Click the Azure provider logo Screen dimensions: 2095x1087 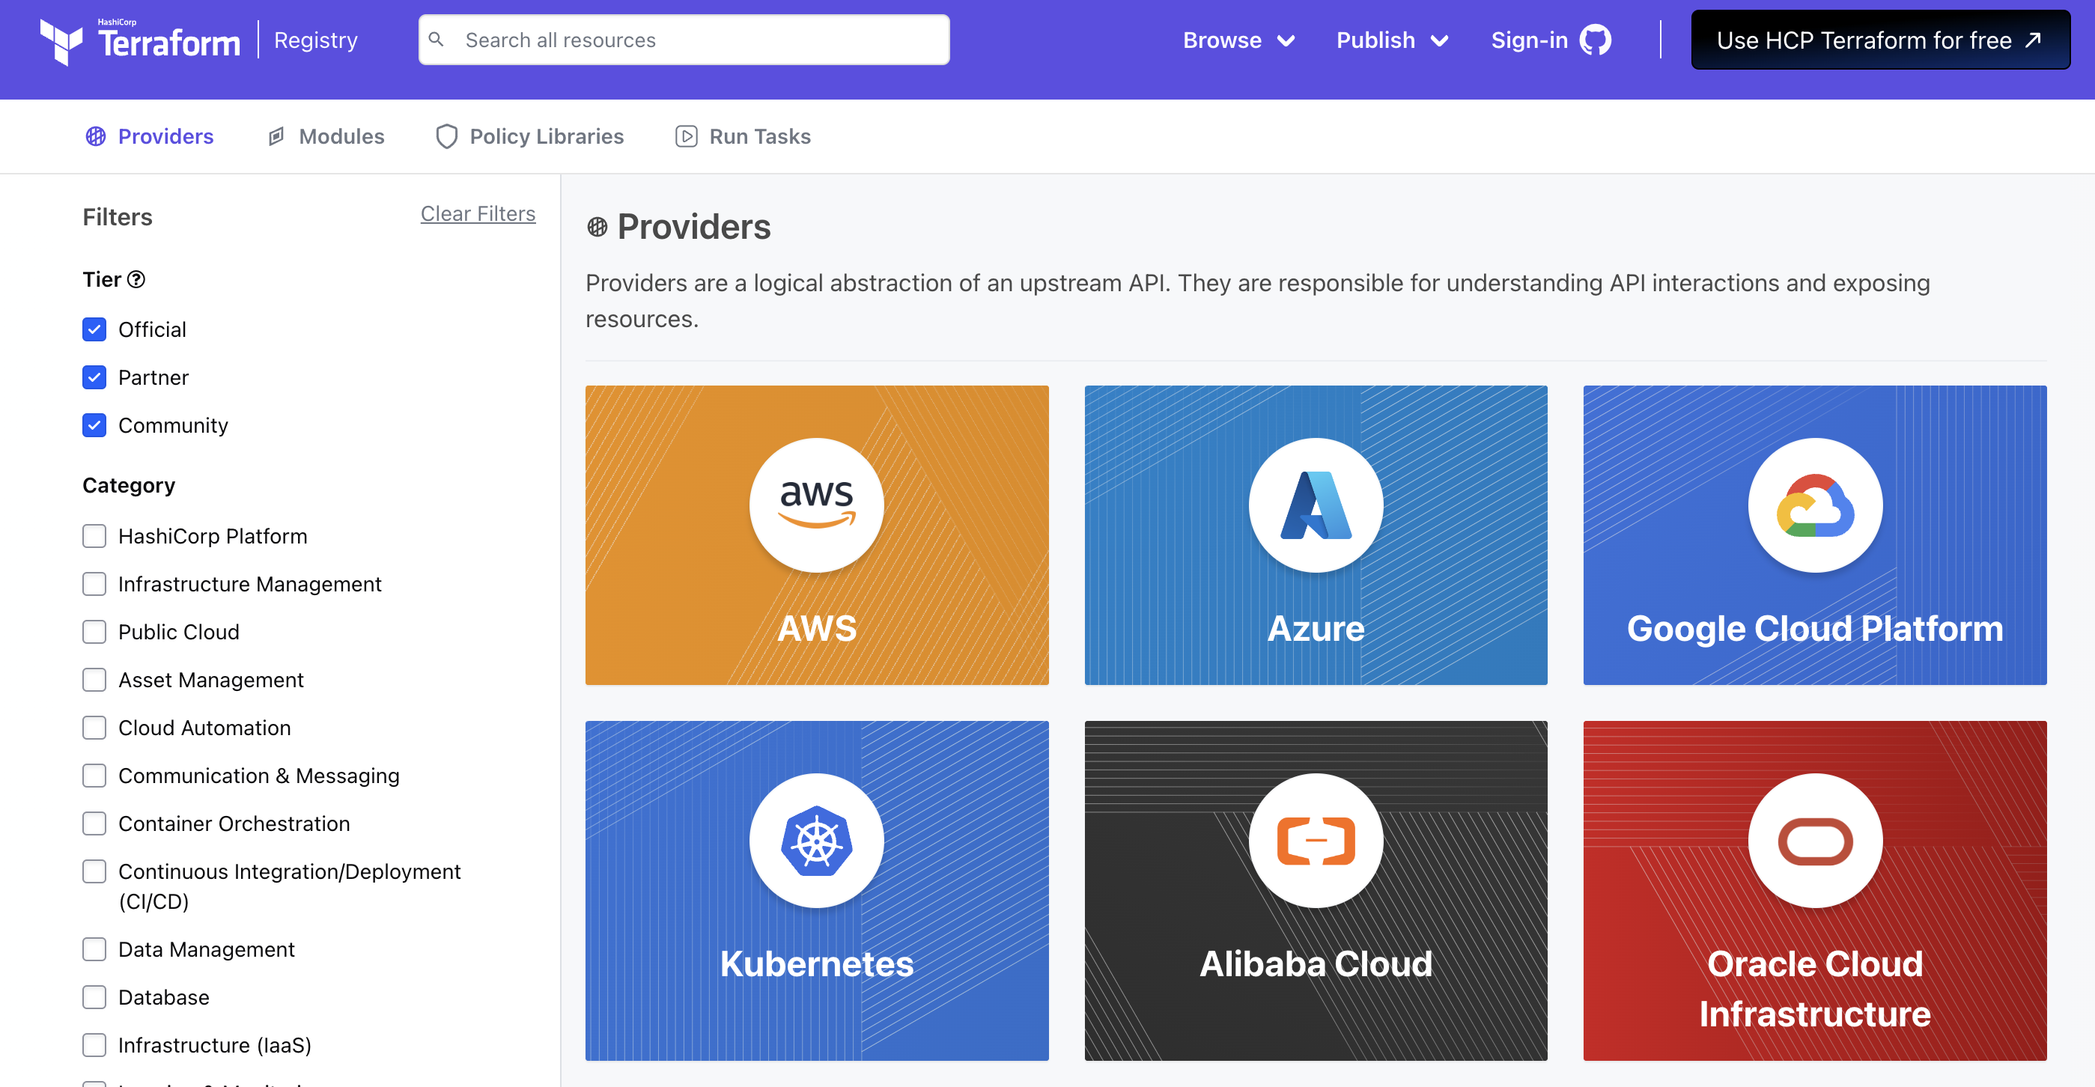point(1315,505)
